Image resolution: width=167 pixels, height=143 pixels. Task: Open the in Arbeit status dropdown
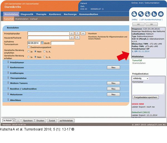click(9, 121)
